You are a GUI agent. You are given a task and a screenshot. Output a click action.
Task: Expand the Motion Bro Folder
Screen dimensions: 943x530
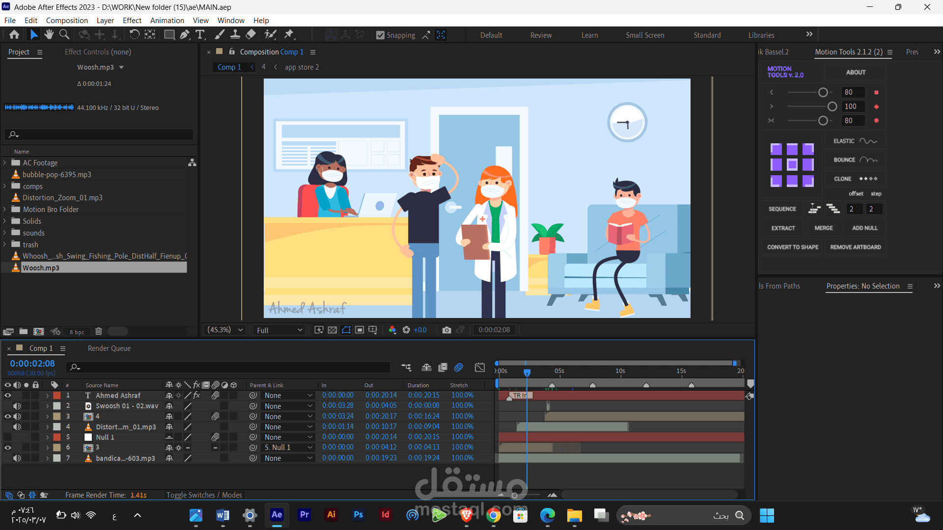click(x=5, y=209)
